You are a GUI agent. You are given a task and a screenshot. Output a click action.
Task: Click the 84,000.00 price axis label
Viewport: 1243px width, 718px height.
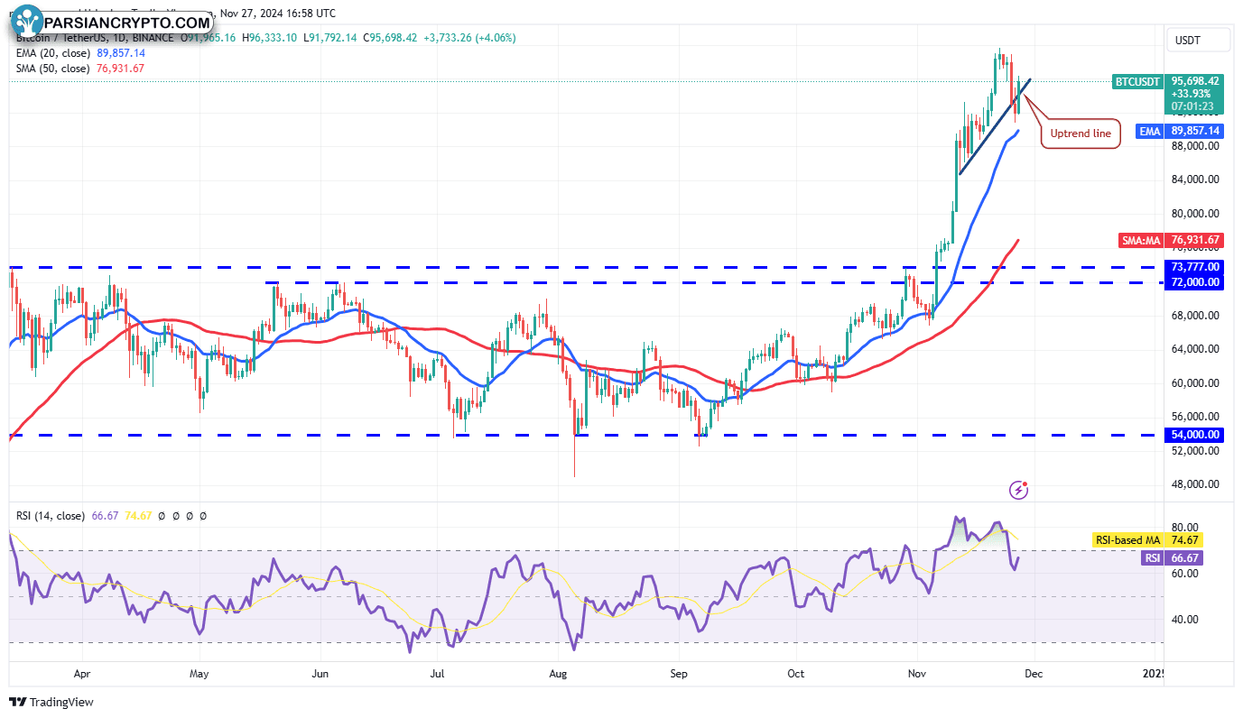[1196, 179]
